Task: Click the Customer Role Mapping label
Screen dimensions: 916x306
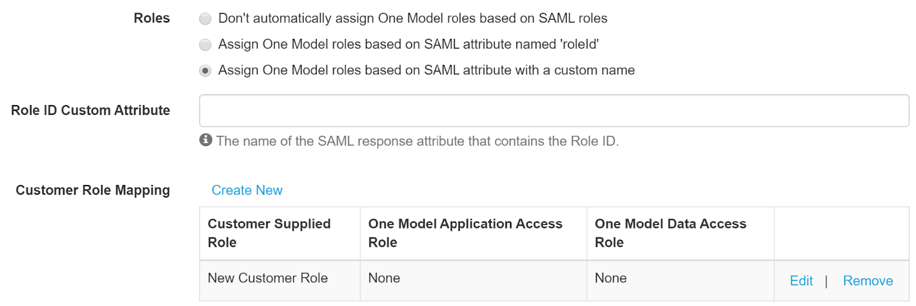Action: (x=93, y=190)
